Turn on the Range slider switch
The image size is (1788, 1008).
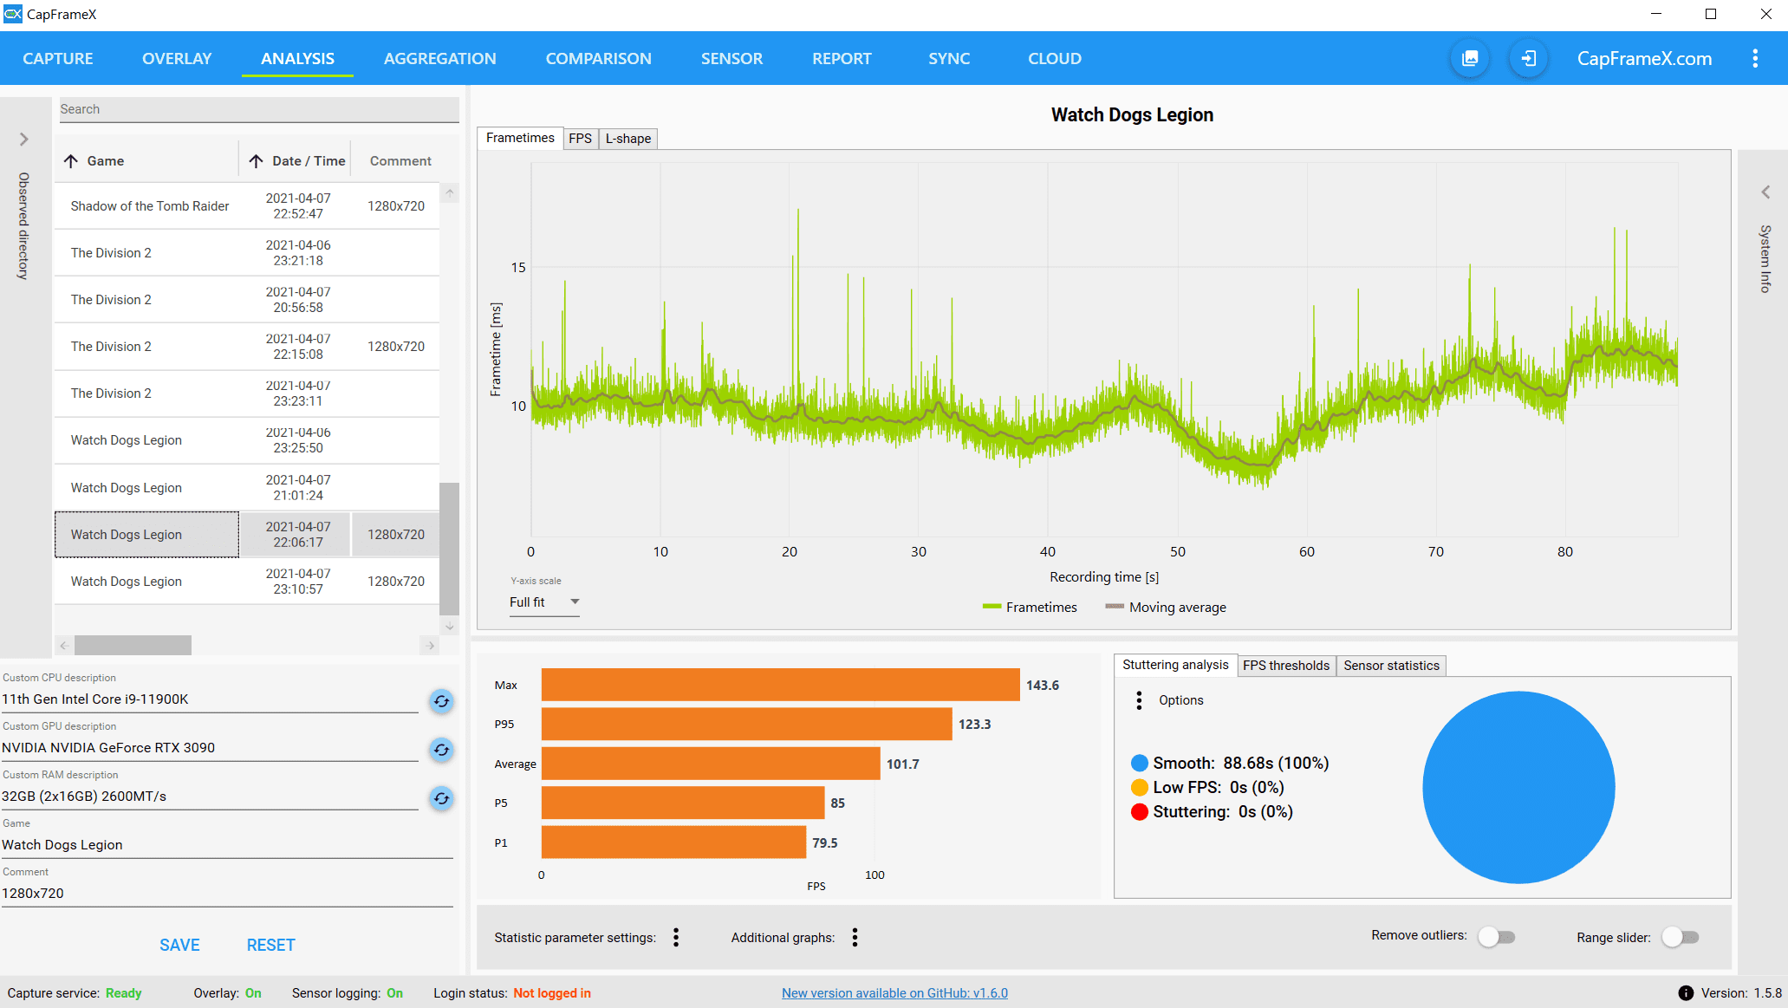pos(1681,937)
